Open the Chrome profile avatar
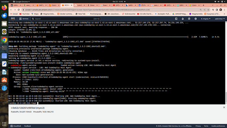 (x=221, y=10)
